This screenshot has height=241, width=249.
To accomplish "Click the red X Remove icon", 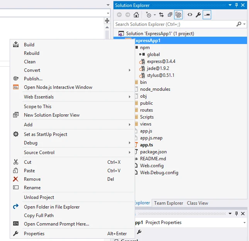I will (15, 179).
